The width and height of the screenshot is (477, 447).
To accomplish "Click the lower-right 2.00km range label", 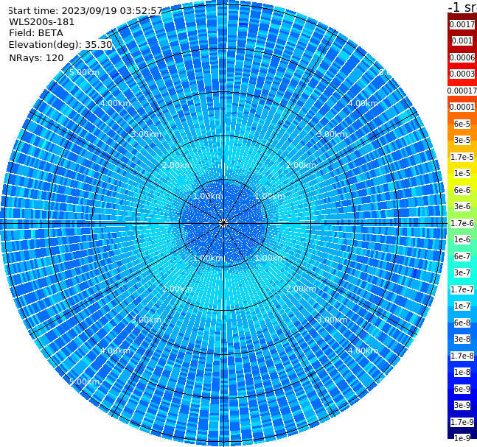I will [302, 289].
